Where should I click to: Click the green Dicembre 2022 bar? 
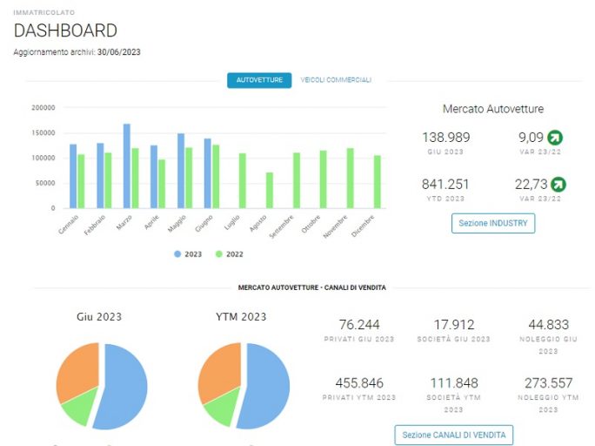[x=378, y=181]
